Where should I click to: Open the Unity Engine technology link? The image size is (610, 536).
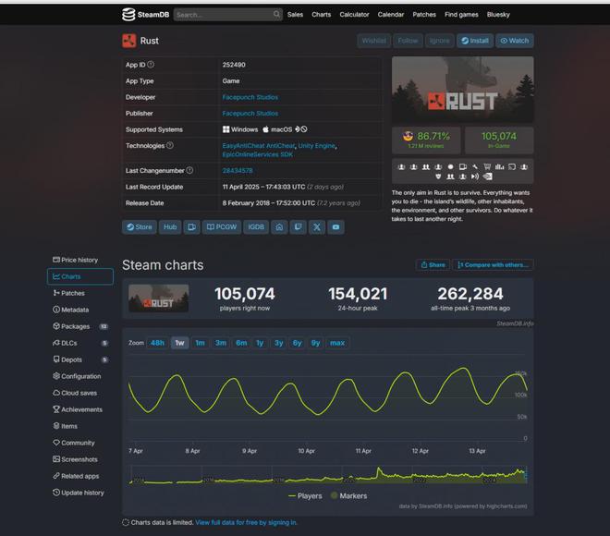[x=316, y=146]
